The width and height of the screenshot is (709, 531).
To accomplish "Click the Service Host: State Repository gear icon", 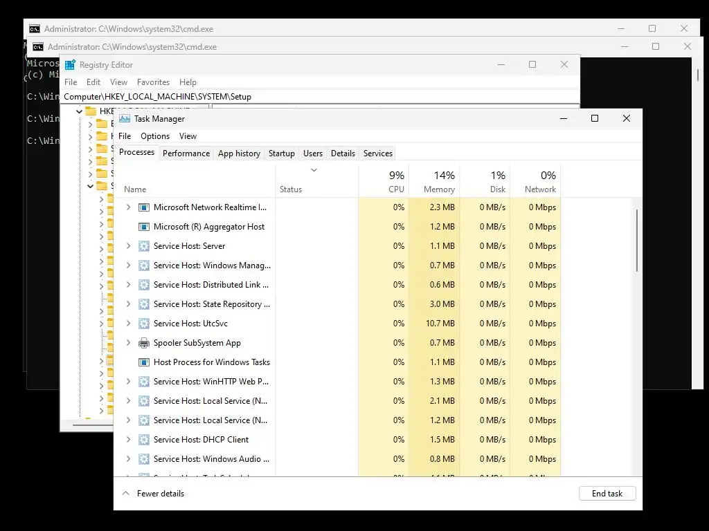I will click(x=144, y=304).
